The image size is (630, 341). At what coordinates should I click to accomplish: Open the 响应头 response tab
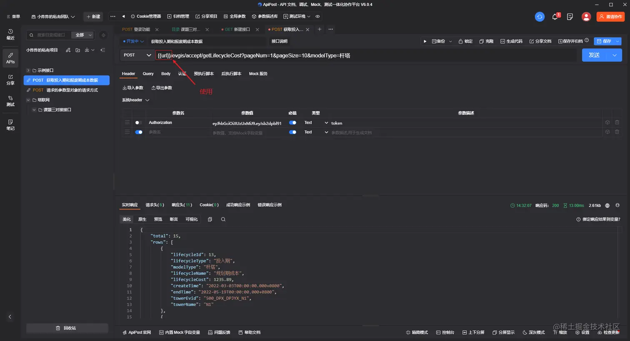[182, 205]
